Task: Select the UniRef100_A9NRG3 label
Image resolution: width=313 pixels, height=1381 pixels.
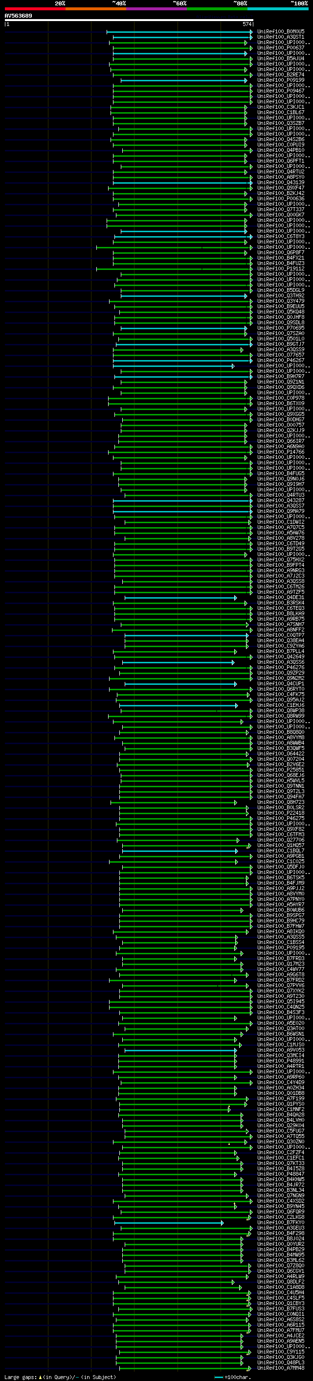Action: coord(281,570)
